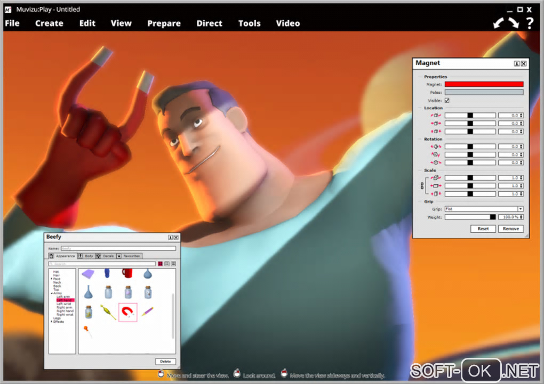Viewport: 544px width, 384px height.
Task: Select the red magnet prop thumbnail
Action: click(127, 312)
